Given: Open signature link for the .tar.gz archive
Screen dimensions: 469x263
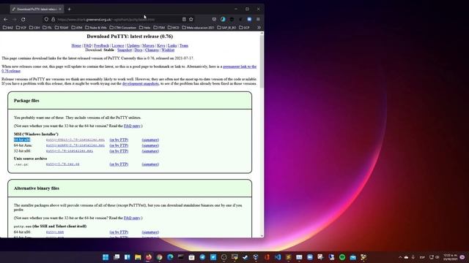Looking at the screenshot, I should pyautogui.click(x=150, y=164).
